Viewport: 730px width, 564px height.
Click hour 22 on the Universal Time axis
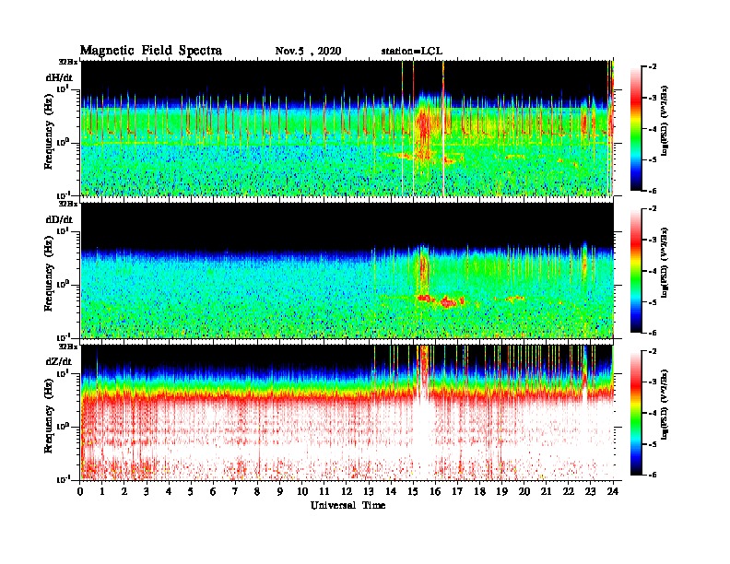click(569, 491)
